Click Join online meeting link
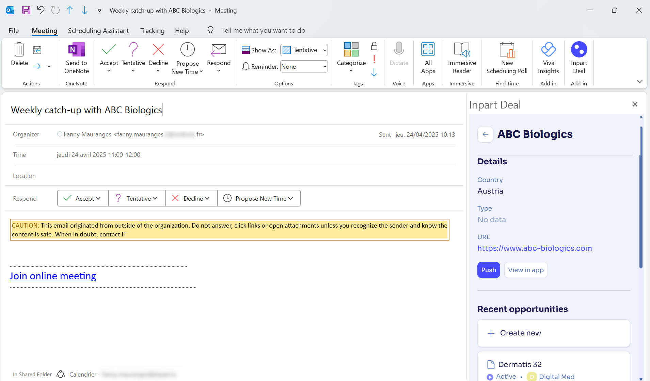The height and width of the screenshot is (381, 650). click(53, 276)
